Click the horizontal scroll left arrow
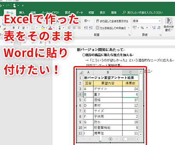Image resolution: width=175 pixels, height=145 pixels. [122, 139]
